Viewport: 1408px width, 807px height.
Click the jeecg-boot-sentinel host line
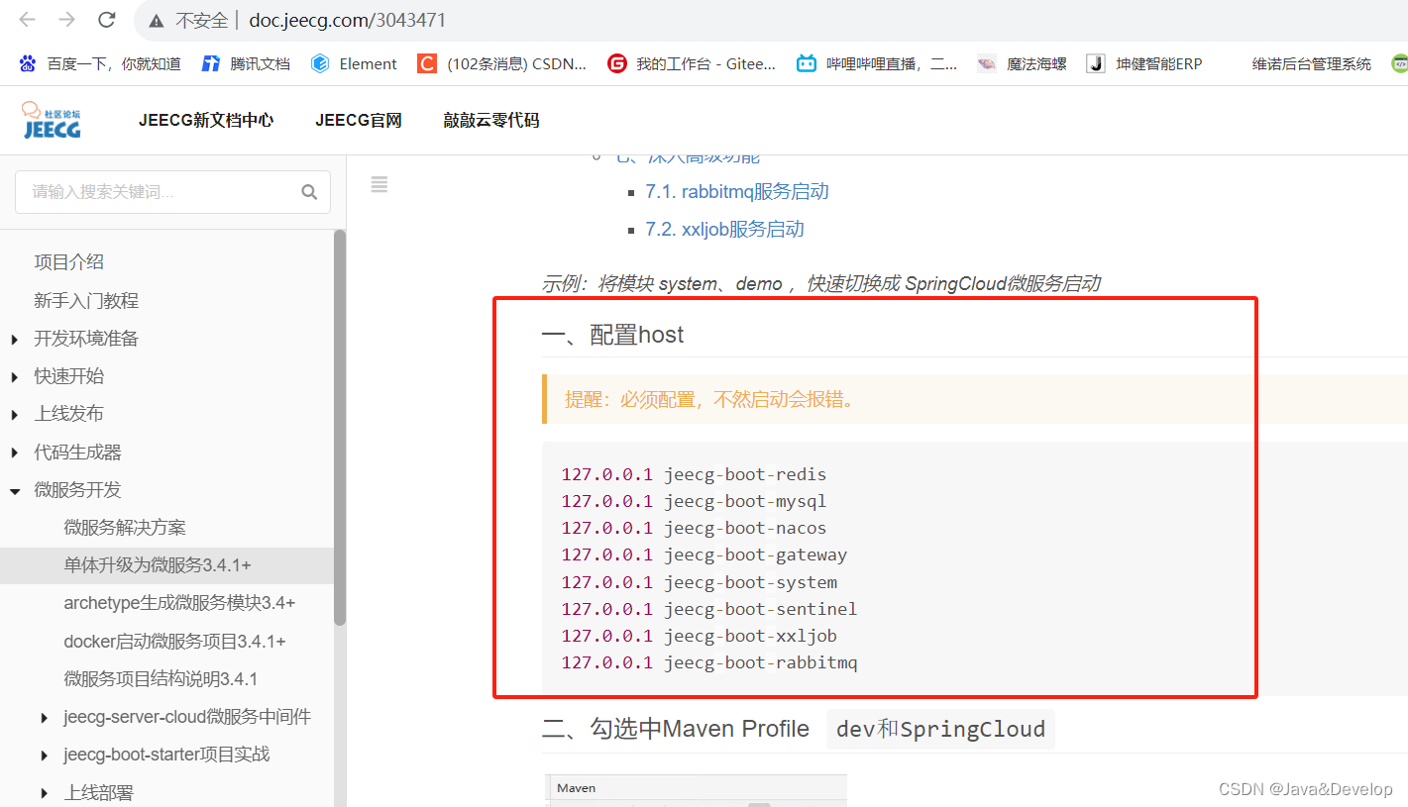click(x=709, y=609)
